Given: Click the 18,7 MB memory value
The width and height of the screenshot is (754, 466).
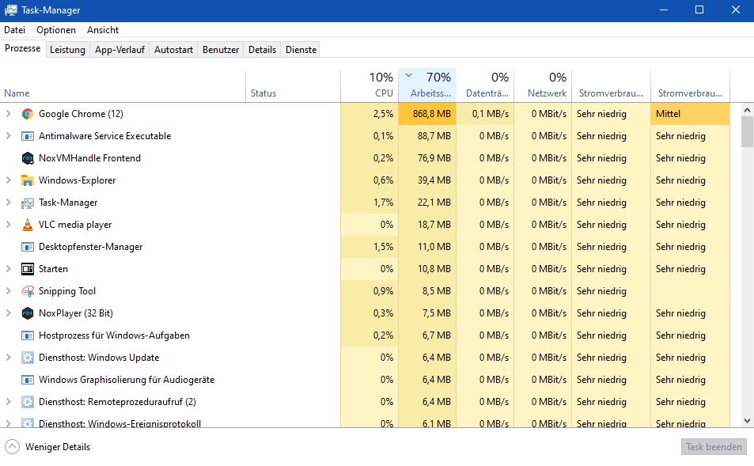Looking at the screenshot, I should pyautogui.click(x=434, y=225).
